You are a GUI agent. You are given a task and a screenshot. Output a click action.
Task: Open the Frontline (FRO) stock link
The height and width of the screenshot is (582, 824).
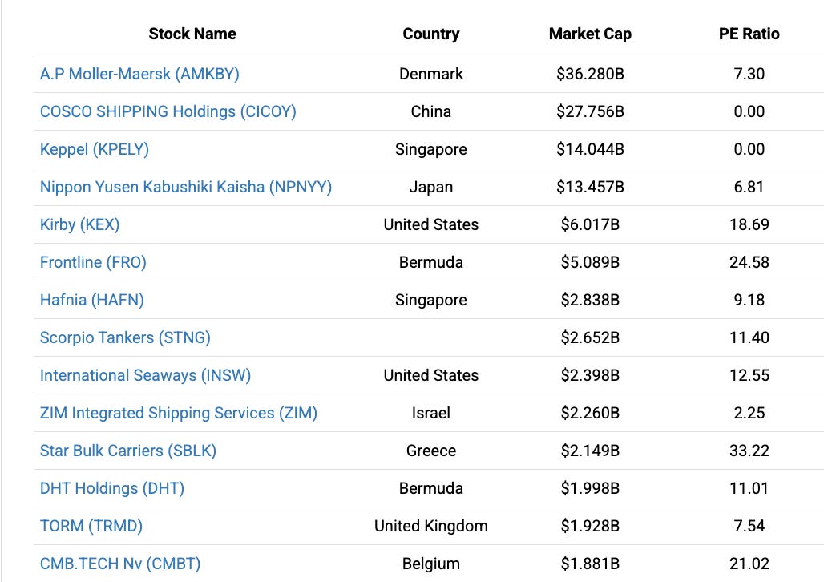coord(93,262)
